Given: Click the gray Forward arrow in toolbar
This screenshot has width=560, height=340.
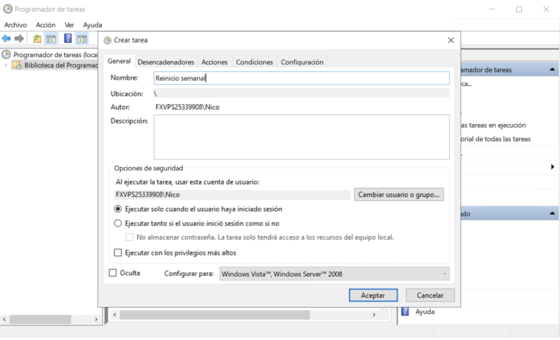Looking at the screenshot, I should coord(19,38).
